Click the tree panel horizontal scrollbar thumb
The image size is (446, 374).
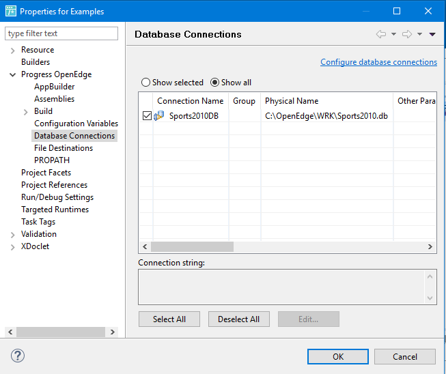click(x=61, y=332)
